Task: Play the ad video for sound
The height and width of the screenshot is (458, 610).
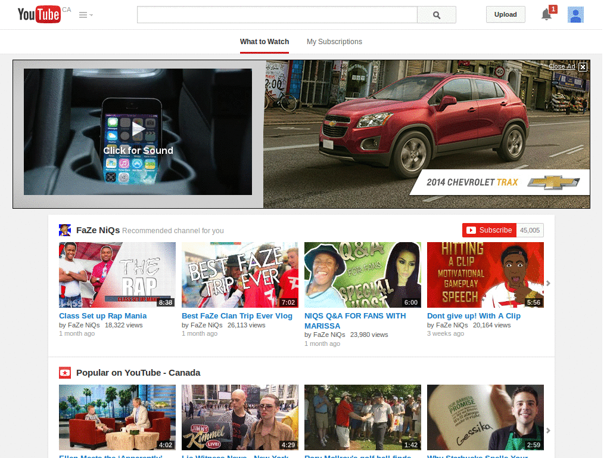Action: pos(138,132)
